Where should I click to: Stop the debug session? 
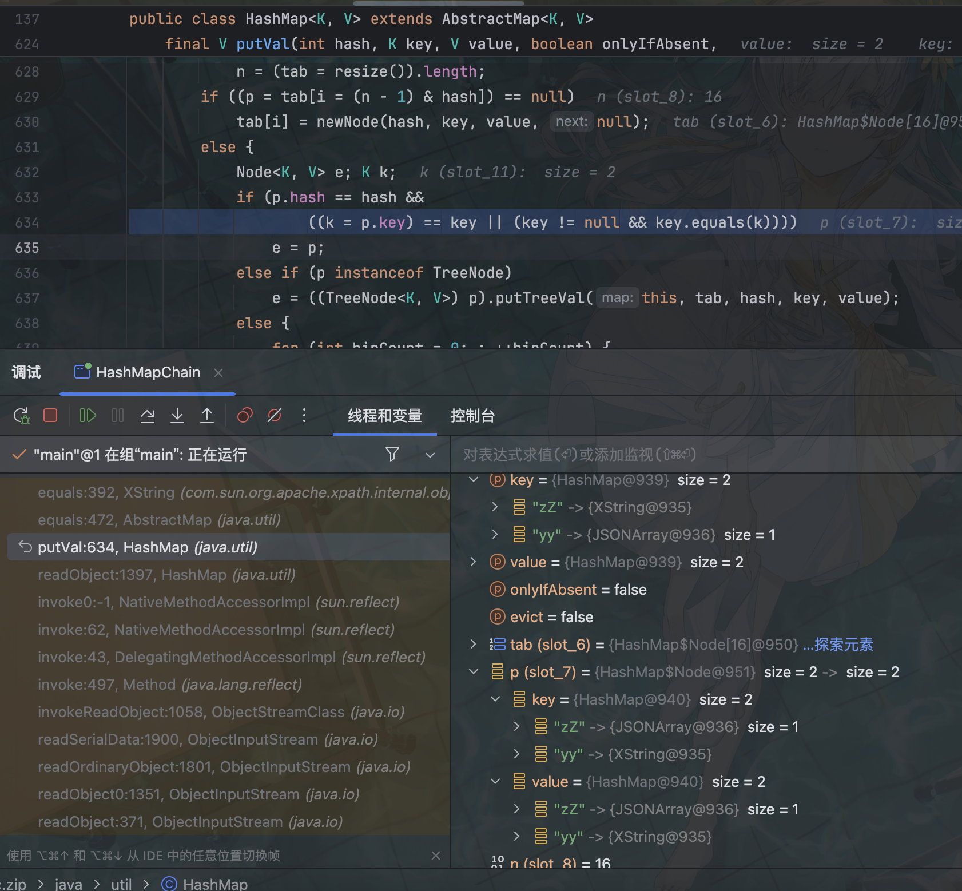[x=50, y=416]
